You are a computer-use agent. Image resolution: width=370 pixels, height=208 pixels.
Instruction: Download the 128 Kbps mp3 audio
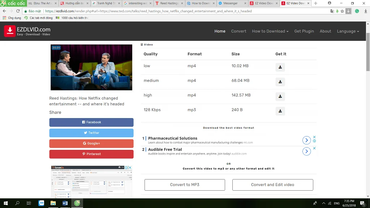click(x=280, y=111)
